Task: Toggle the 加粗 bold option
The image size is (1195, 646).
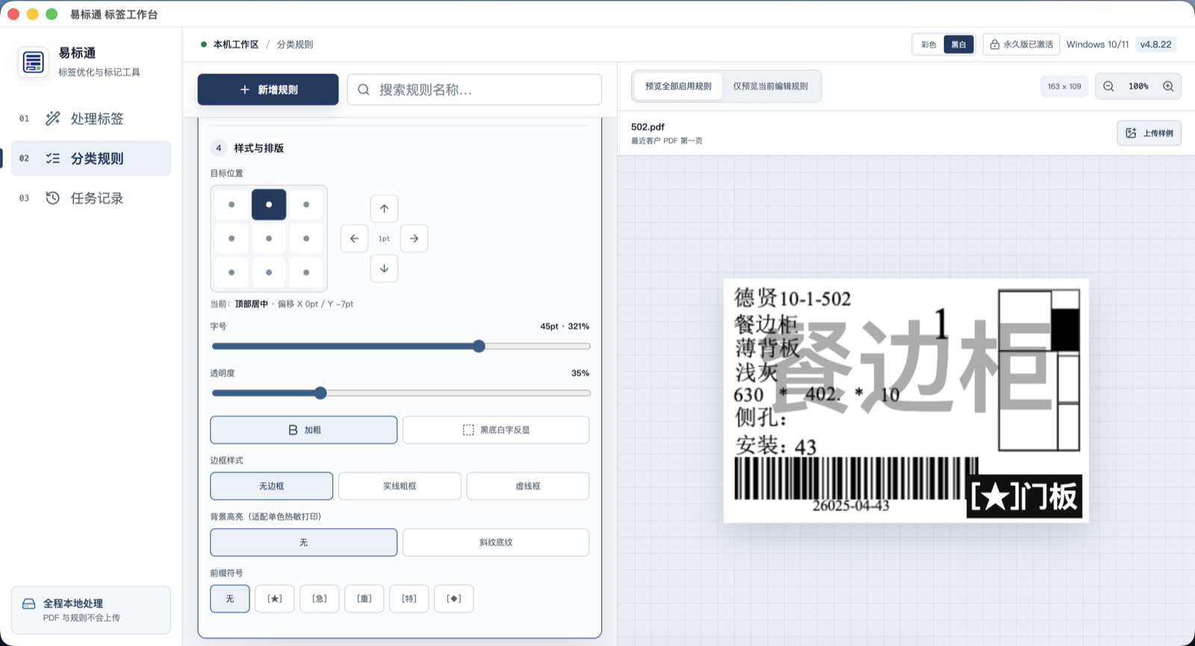Action: point(303,430)
